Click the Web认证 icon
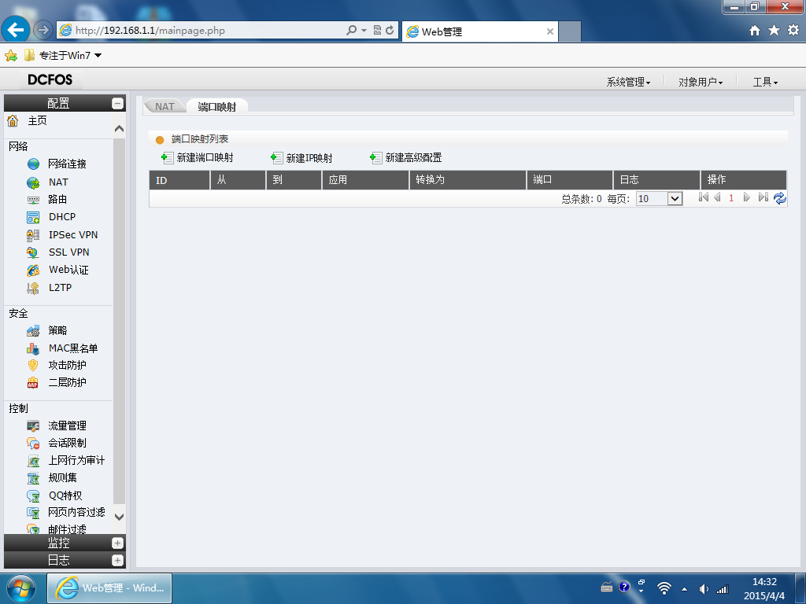The height and width of the screenshot is (604, 806). (33, 271)
